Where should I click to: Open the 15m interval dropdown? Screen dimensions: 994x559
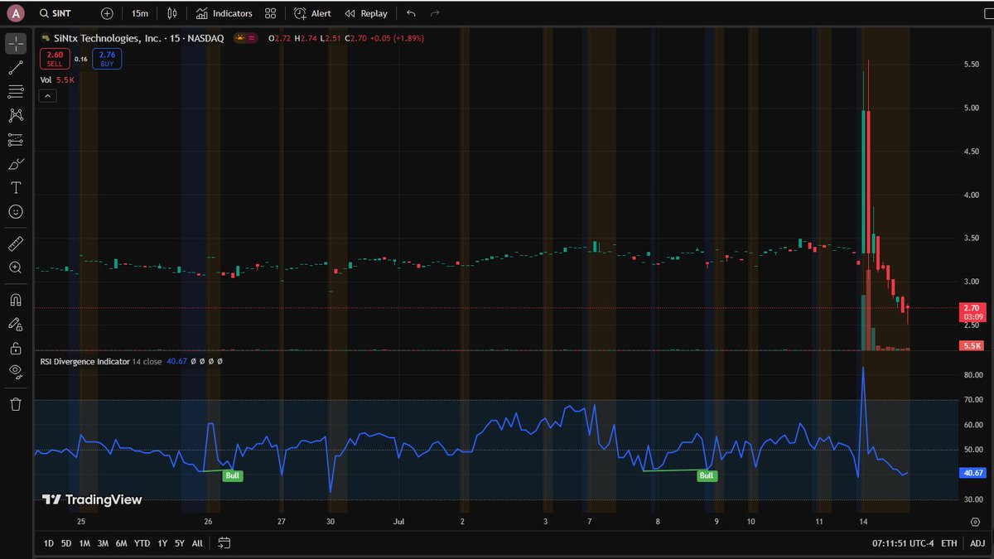pos(140,14)
